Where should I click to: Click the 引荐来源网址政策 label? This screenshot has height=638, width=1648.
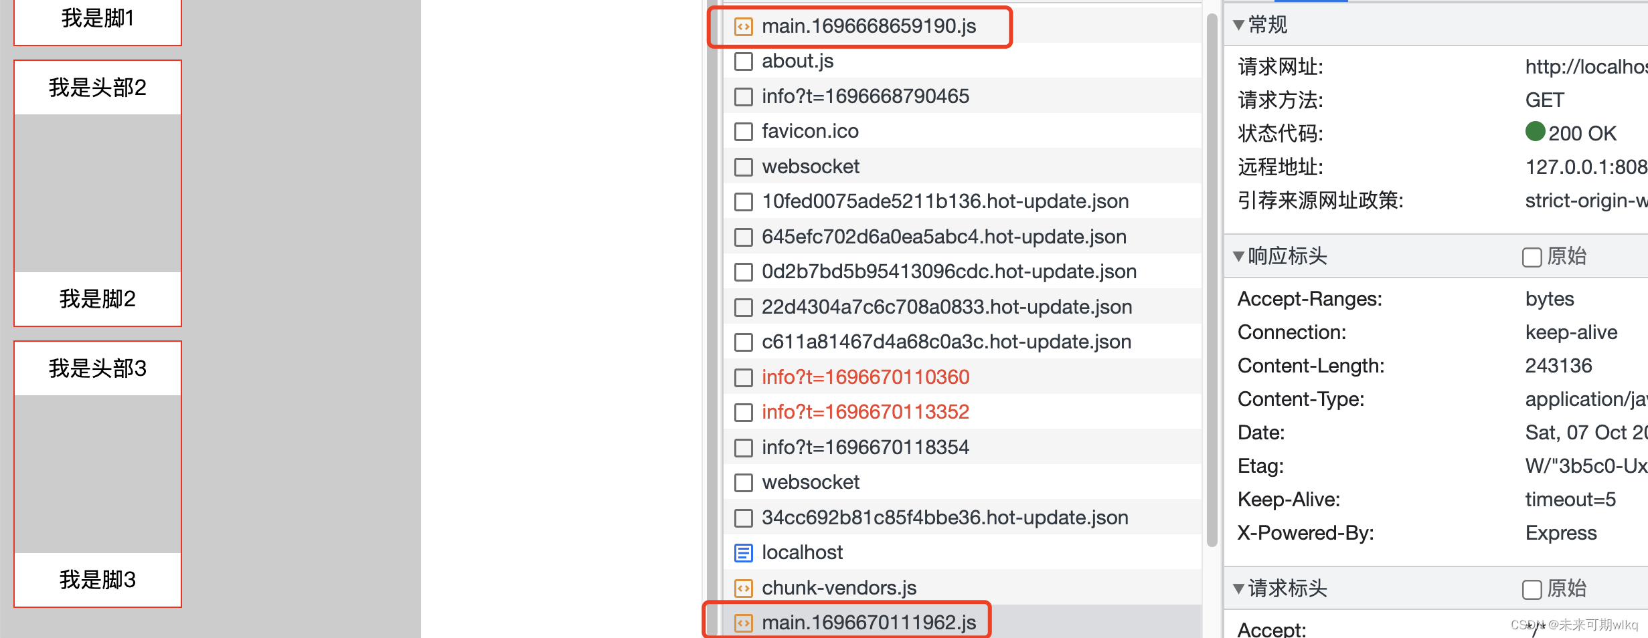pyautogui.click(x=1320, y=200)
